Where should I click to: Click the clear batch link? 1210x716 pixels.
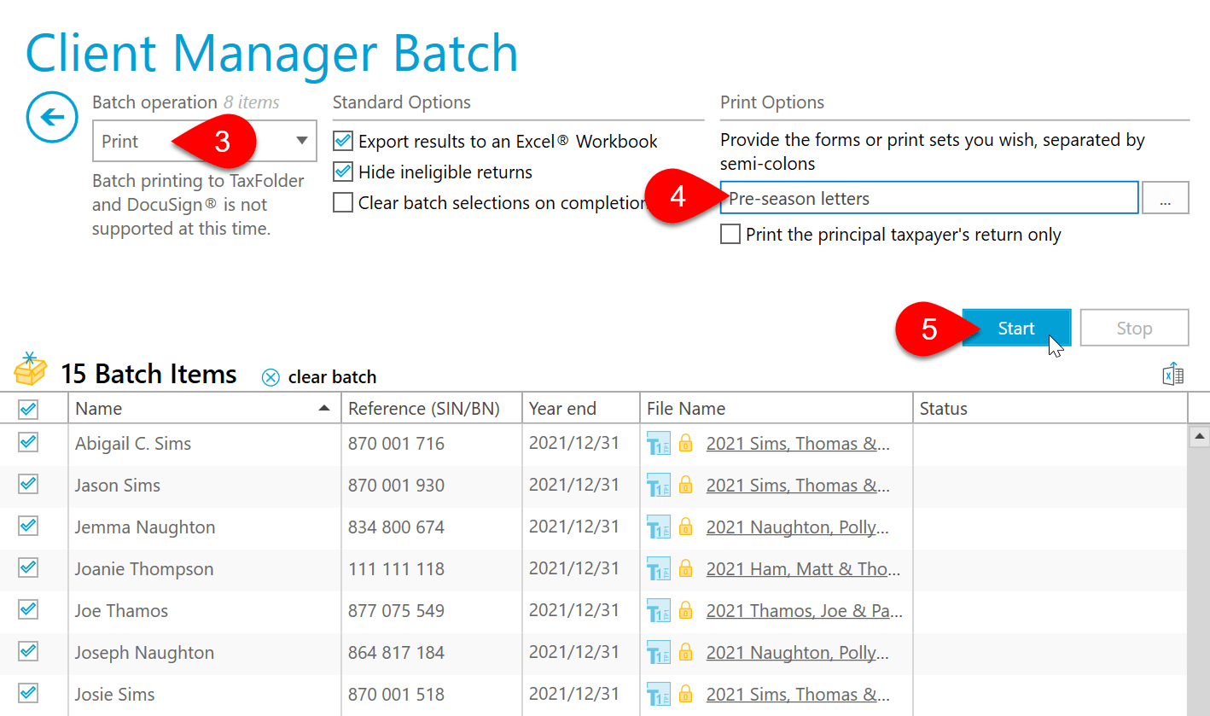(x=332, y=377)
